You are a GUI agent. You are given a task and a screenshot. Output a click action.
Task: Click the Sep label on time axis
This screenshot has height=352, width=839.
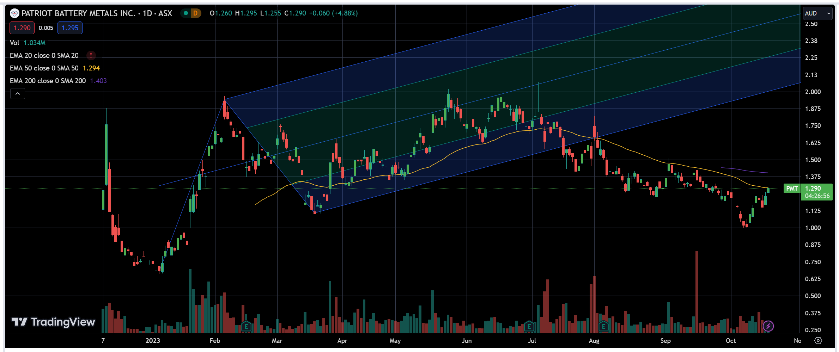point(665,341)
